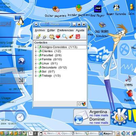Expand the Linux group
136x136 pixels.
36,64
